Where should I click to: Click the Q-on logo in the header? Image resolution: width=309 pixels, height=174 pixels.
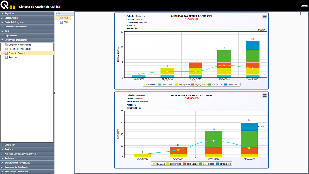7,6
